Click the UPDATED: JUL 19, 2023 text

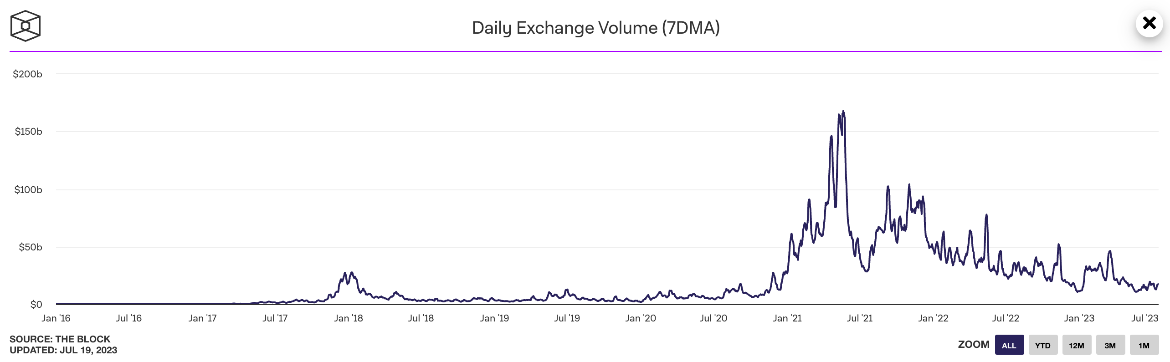click(x=63, y=350)
